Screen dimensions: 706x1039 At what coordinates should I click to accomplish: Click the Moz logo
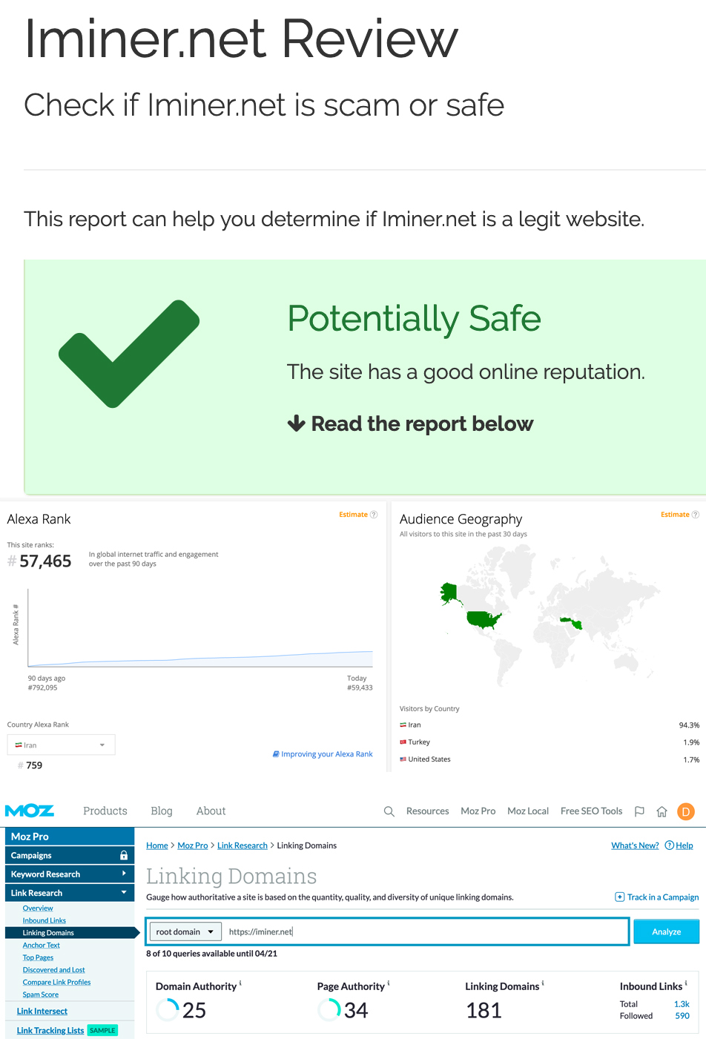pos(30,811)
